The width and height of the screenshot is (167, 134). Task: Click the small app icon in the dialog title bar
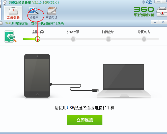click(x=1, y=23)
